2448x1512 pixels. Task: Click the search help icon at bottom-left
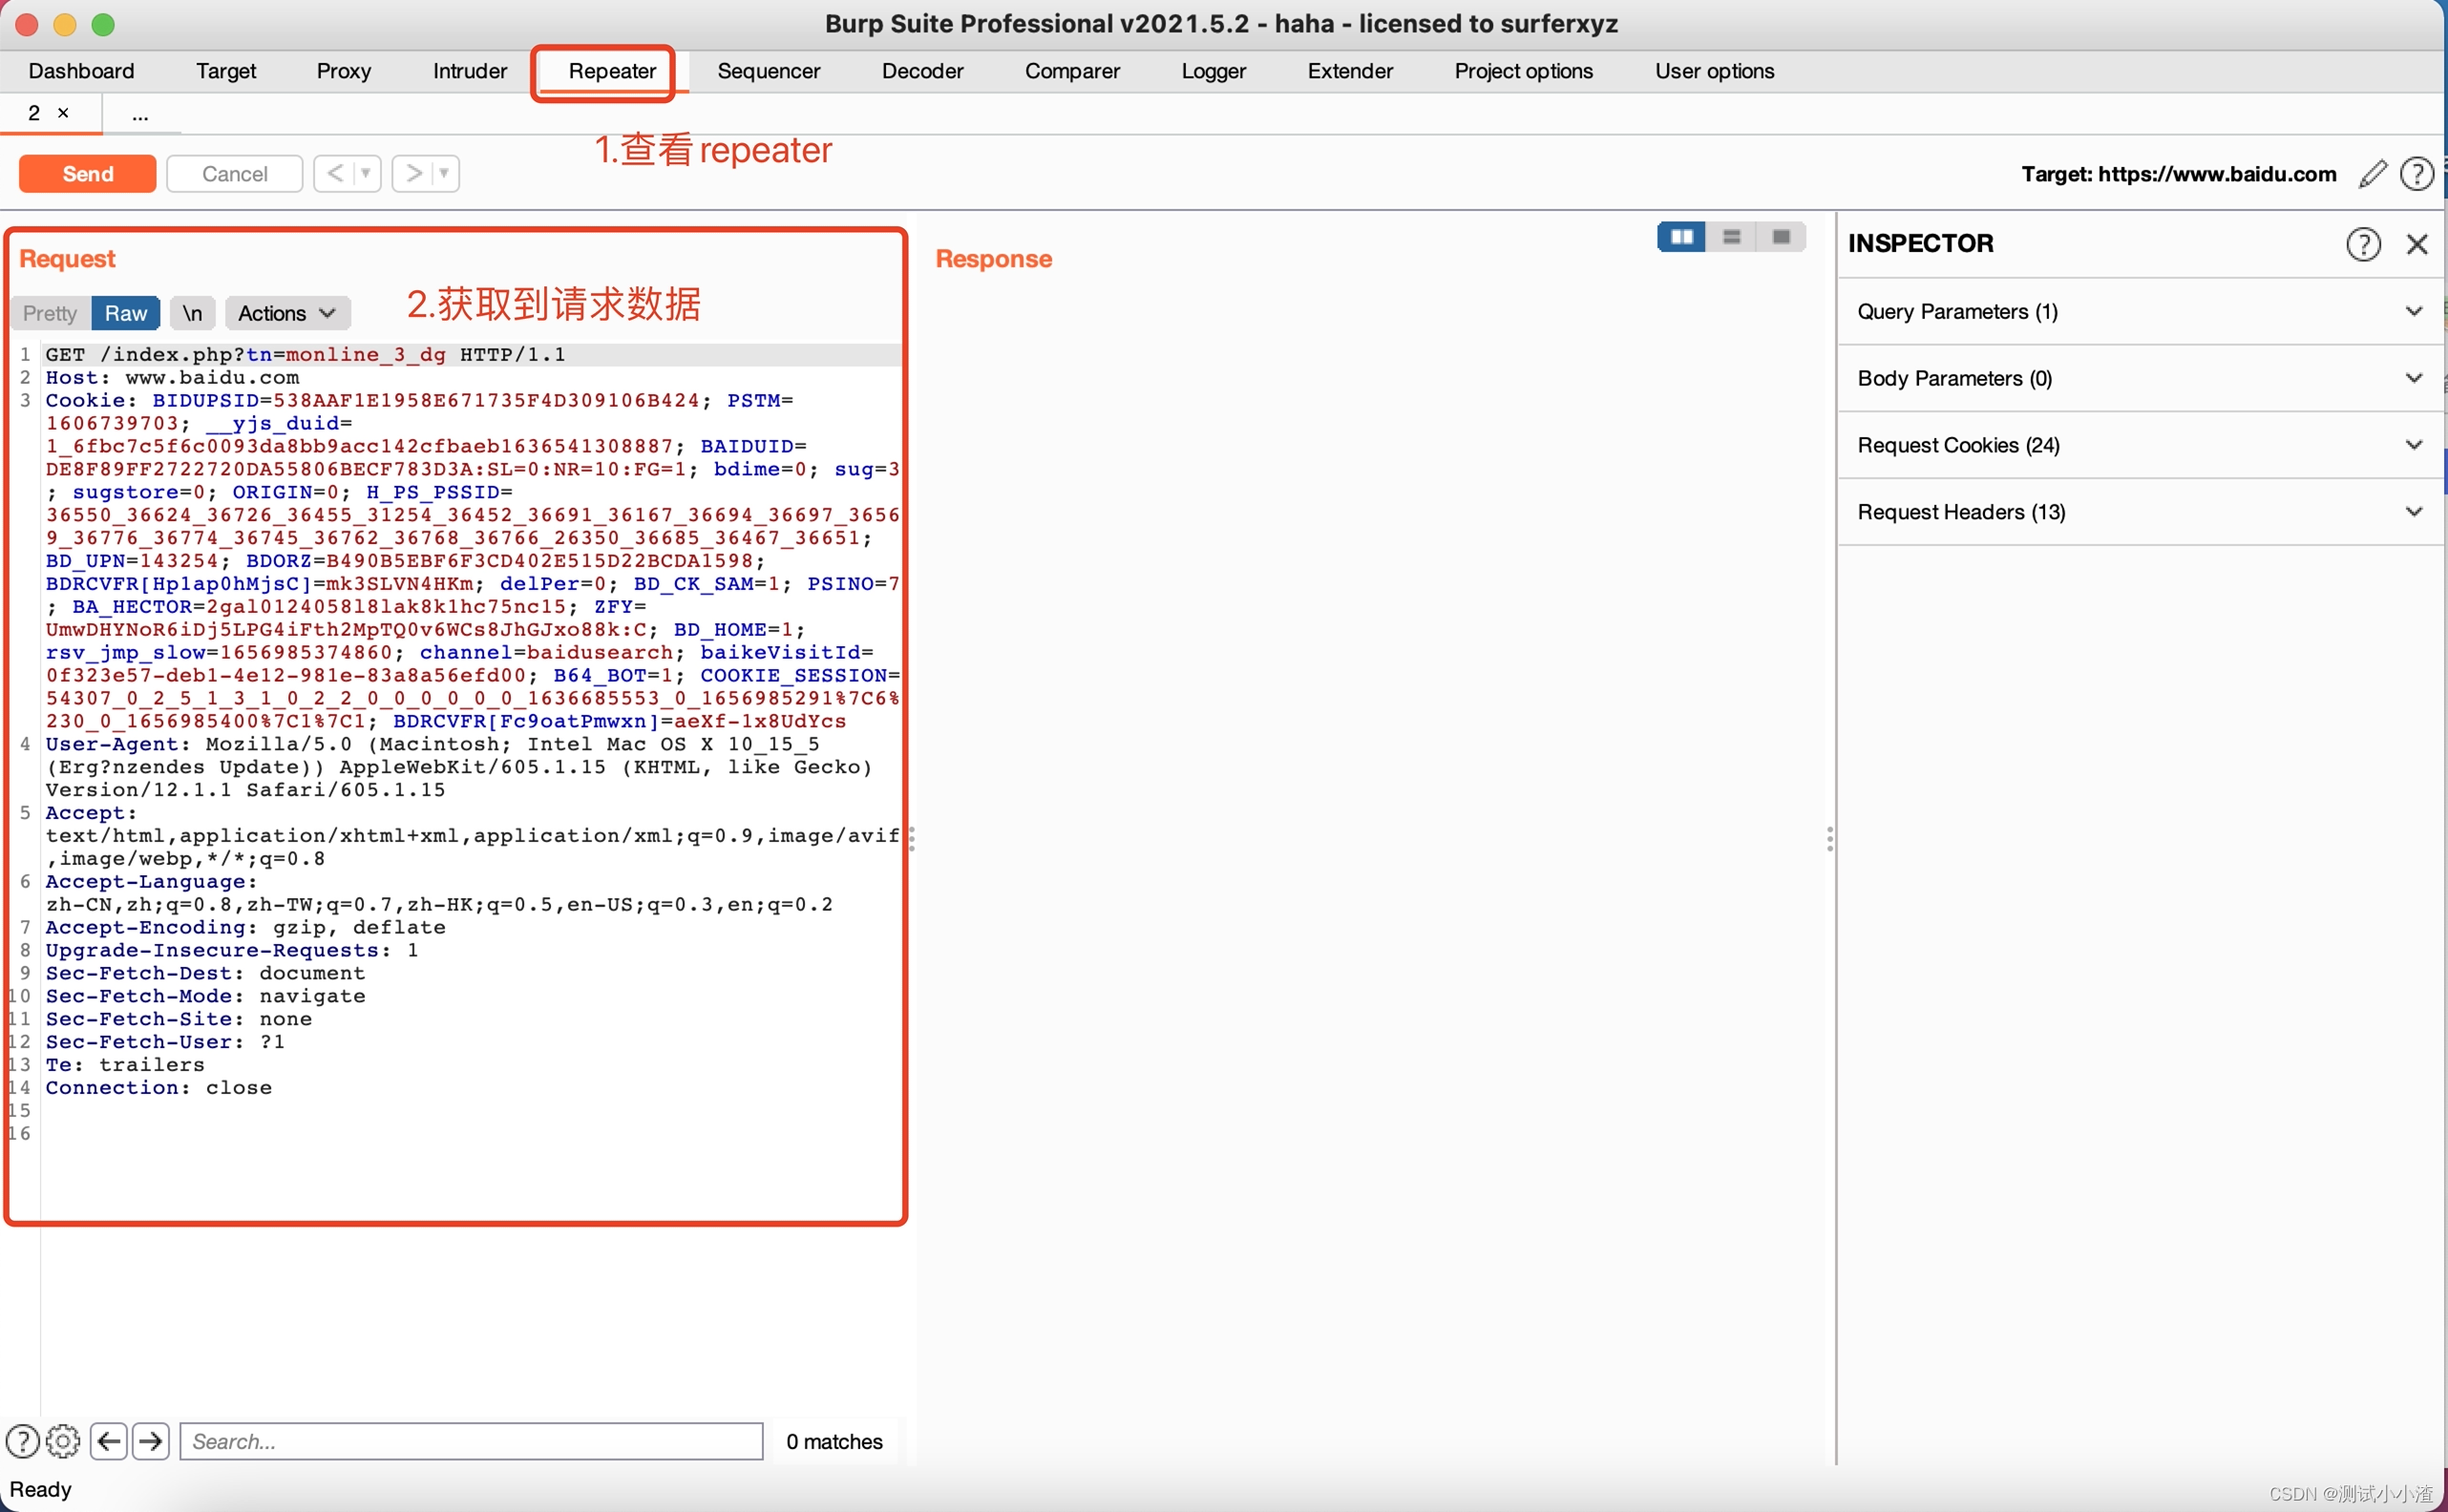coord(22,1441)
